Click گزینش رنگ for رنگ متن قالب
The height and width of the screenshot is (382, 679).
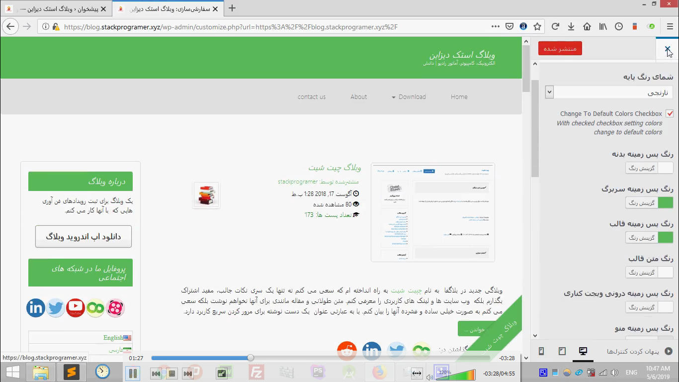pyautogui.click(x=642, y=273)
